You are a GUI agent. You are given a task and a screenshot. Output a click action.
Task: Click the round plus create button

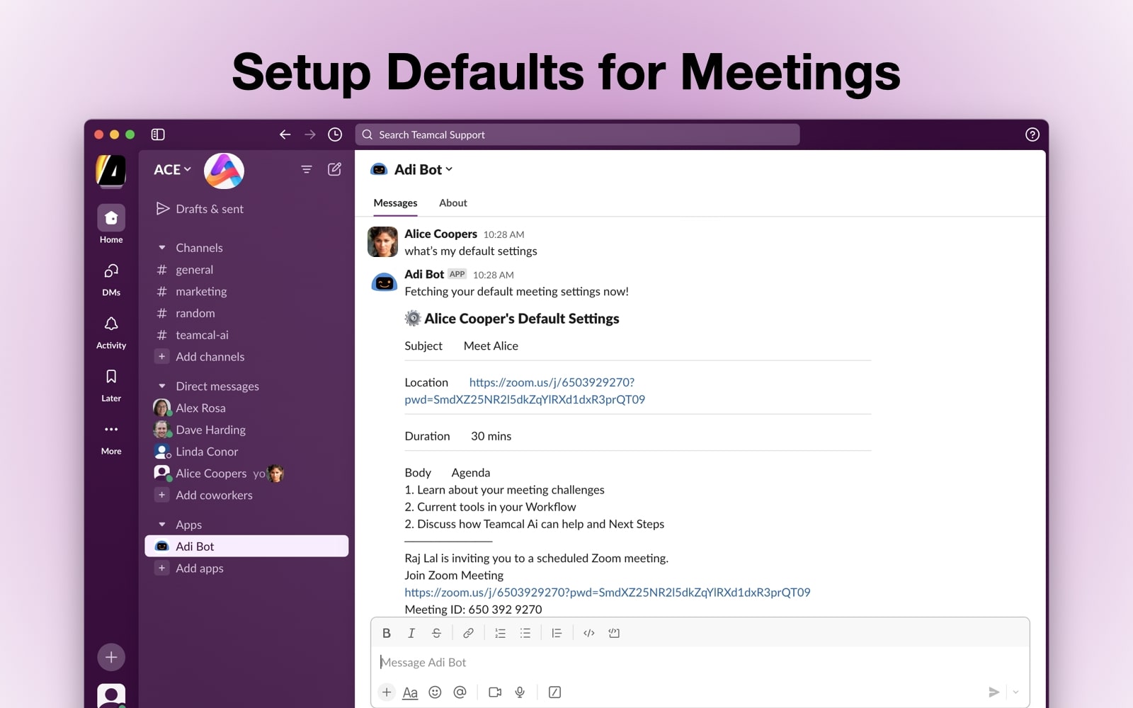[x=111, y=657]
